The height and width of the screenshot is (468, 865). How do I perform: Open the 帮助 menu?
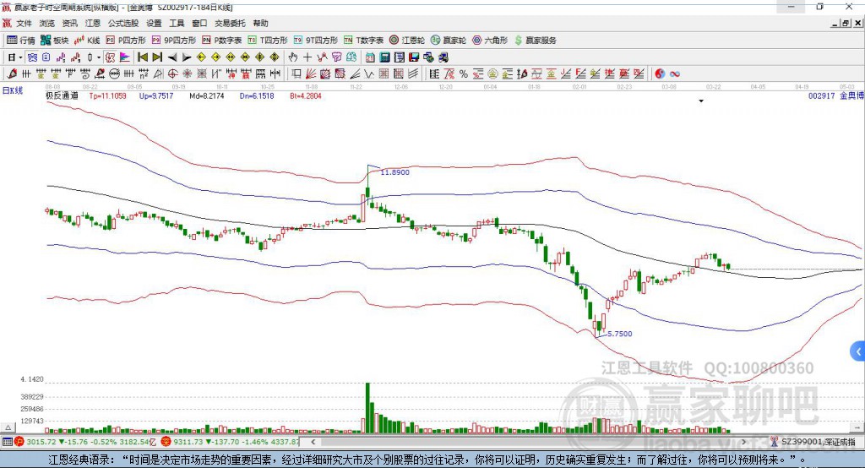[x=260, y=23]
